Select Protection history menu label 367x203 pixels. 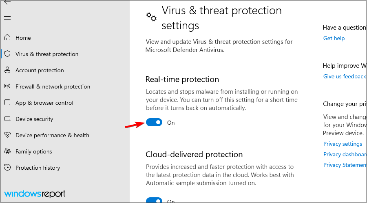(x=38, y=168)
